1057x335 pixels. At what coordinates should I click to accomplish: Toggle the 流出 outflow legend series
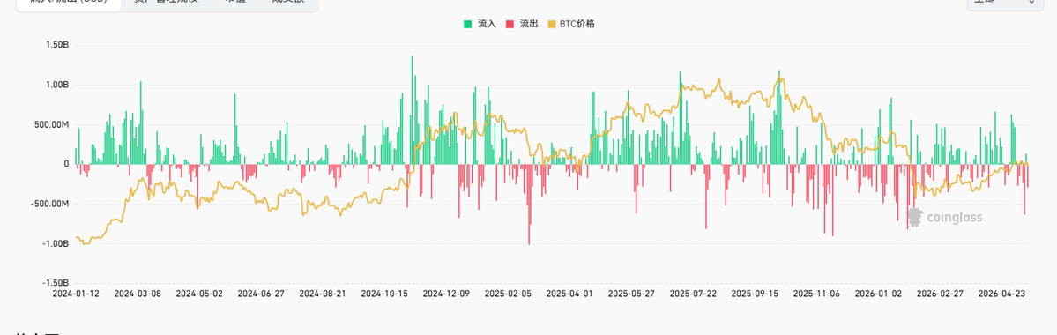point(522,24)
